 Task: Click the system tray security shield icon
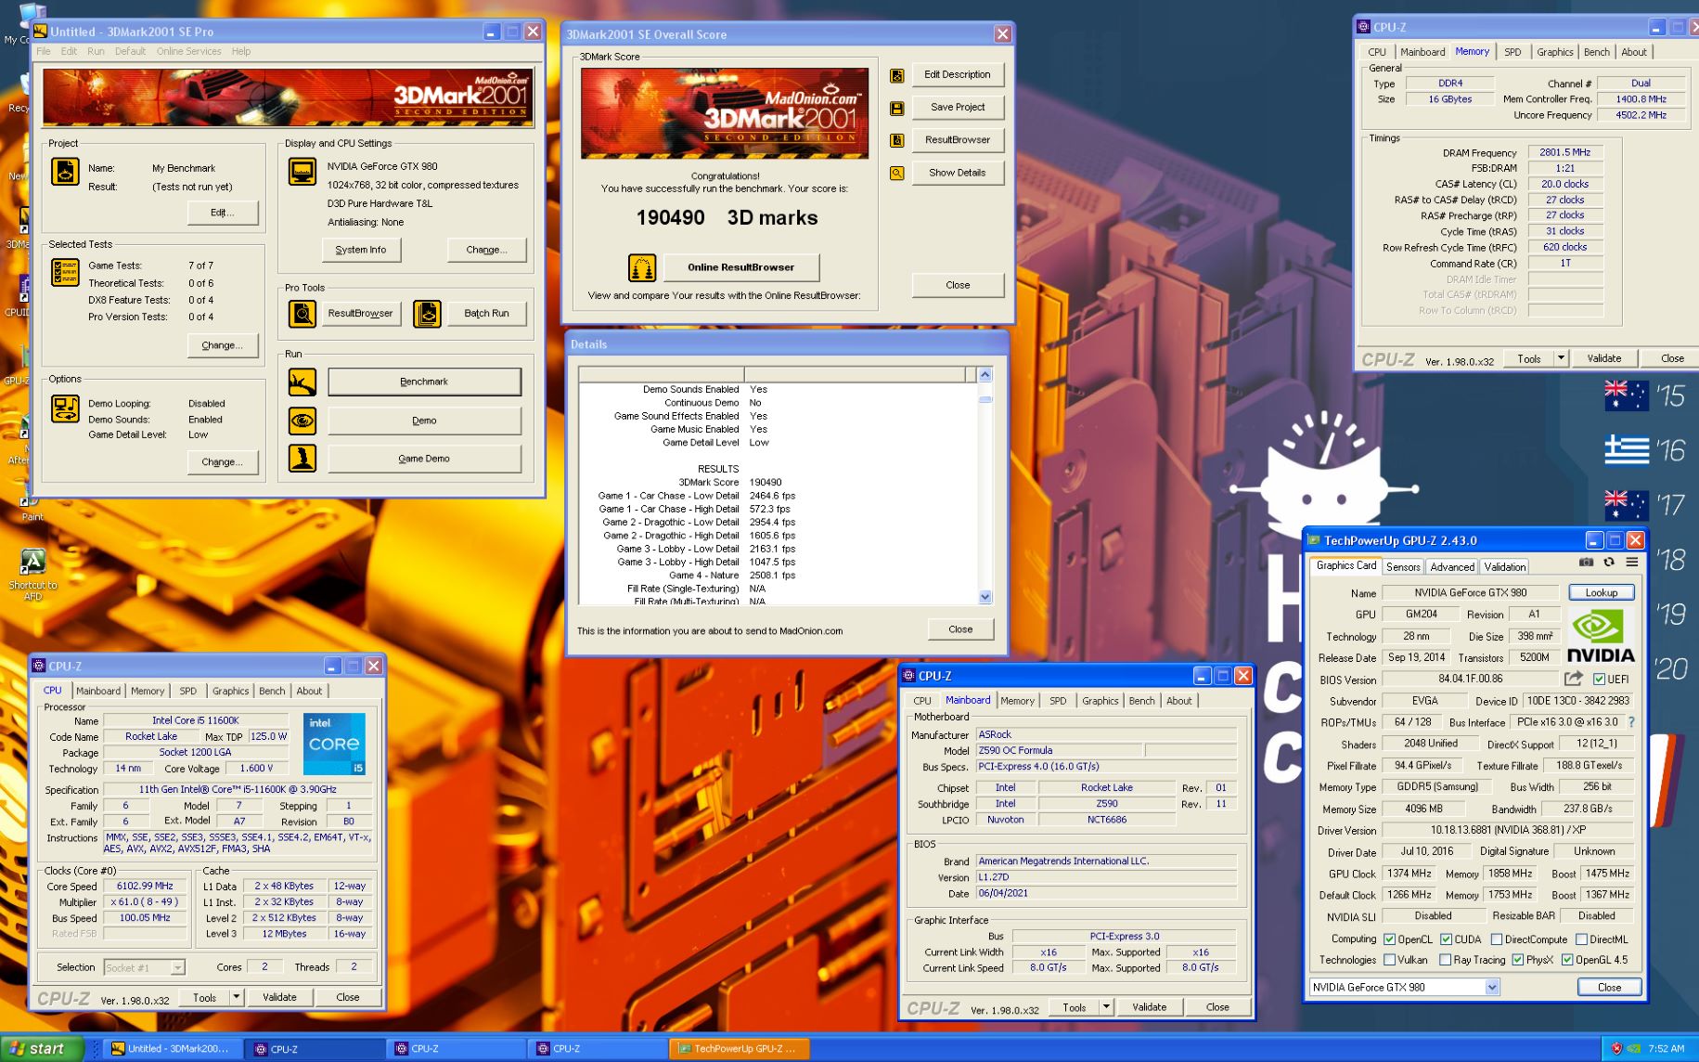click(1616, 1049)
